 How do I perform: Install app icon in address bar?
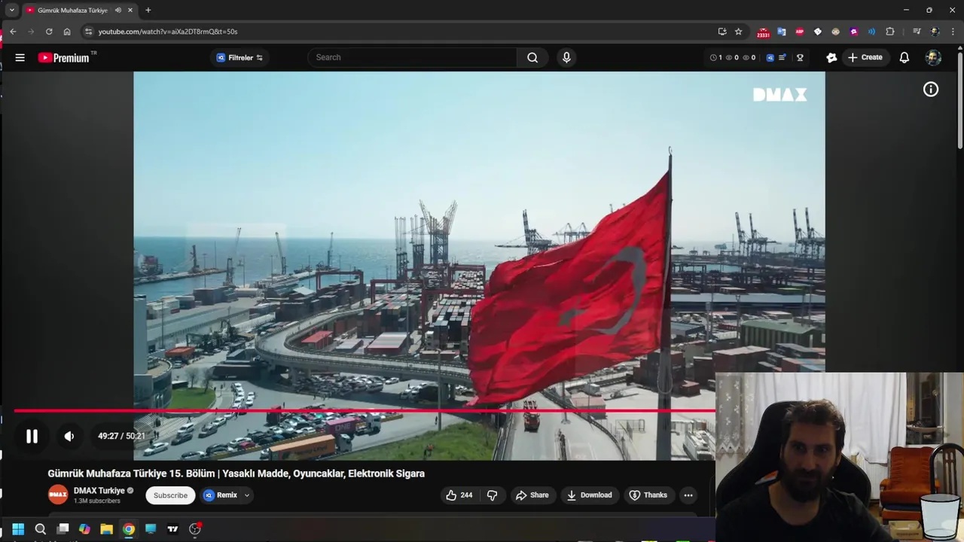722,32
